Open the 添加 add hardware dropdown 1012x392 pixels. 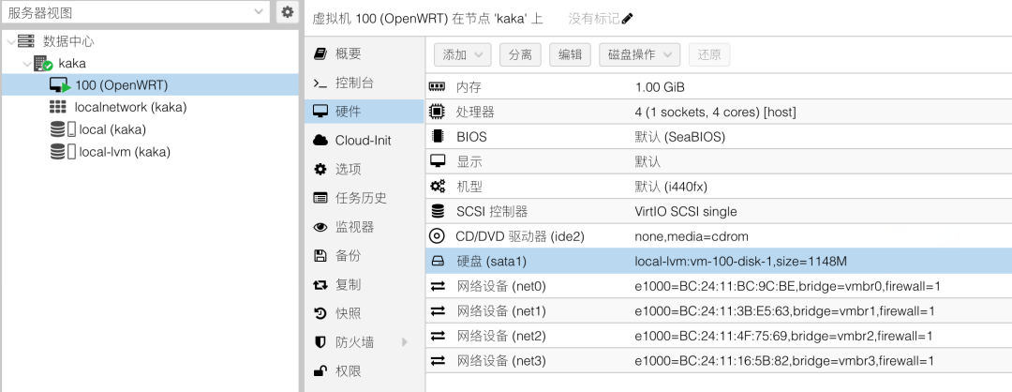(462, 55)
